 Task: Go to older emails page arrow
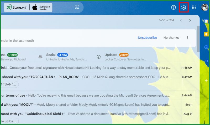coord(190,21)
